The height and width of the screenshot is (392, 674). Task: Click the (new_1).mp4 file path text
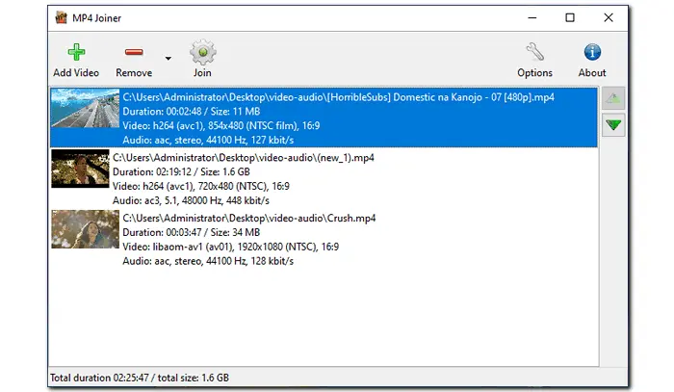click(x=244, y=158)
